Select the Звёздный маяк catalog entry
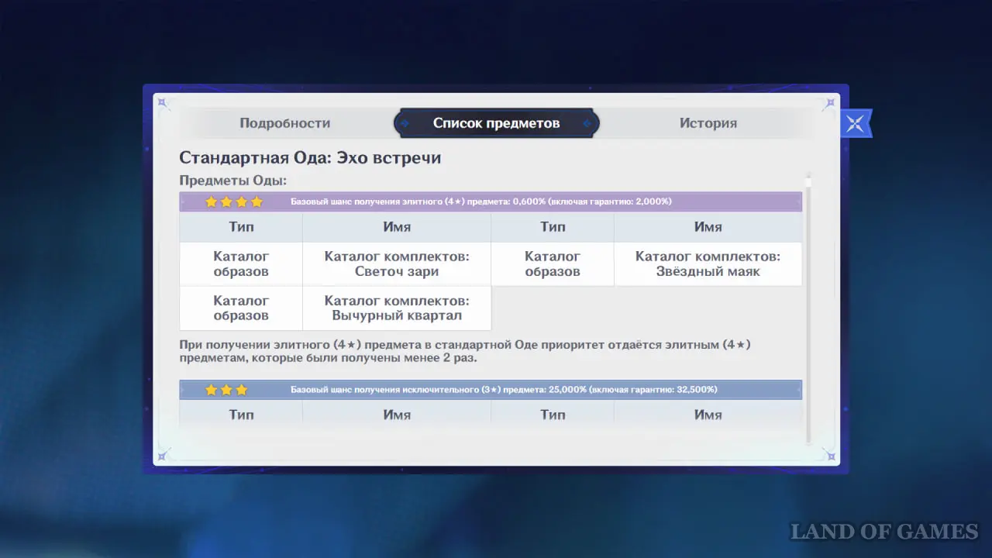Image resolution: width=992 pixels, height=558 pixels. coord(708,264)
